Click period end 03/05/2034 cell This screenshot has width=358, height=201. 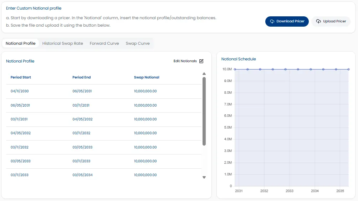click(82, 175)
